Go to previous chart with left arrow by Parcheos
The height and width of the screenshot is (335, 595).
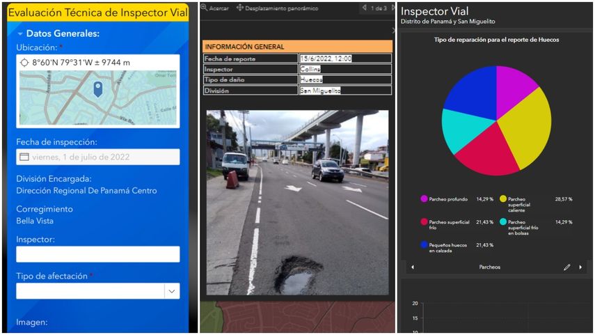413,267
